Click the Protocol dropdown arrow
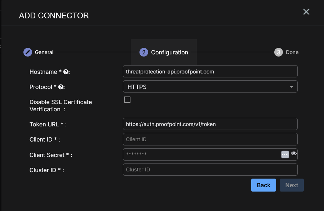The image size is (324, 211). (x=291, y=87)
